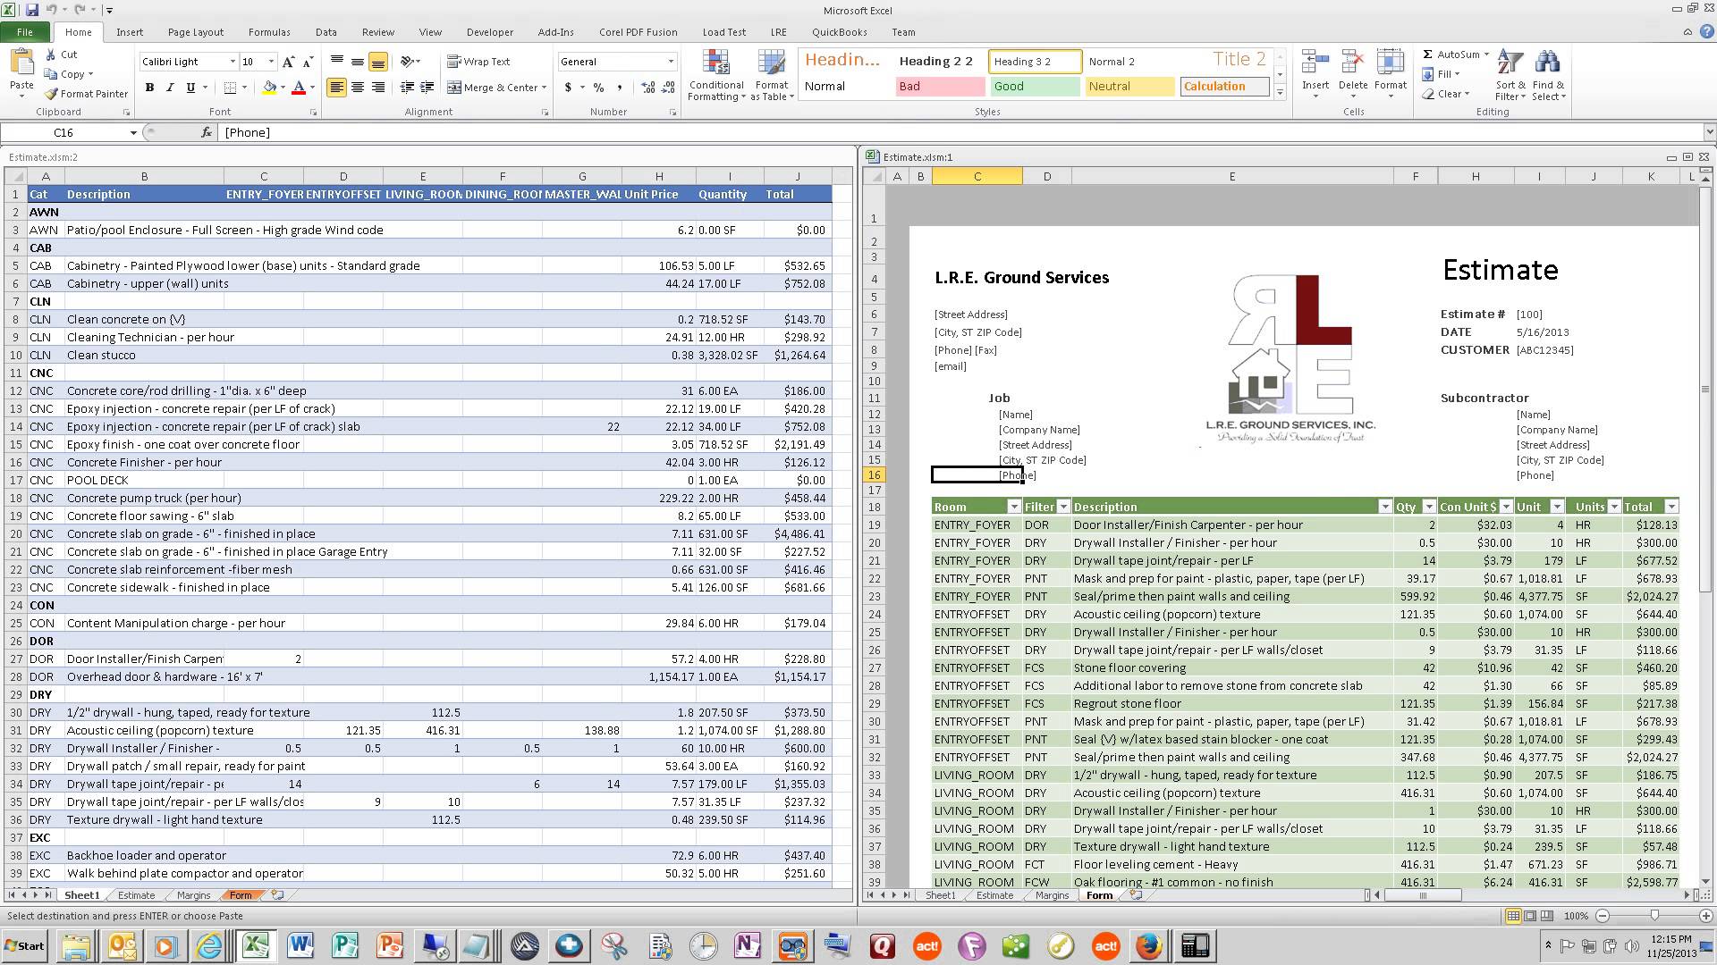Viewport: 1717px width, 965px height.
Task: Toggle Bold formatting
Action: point(149,88)
